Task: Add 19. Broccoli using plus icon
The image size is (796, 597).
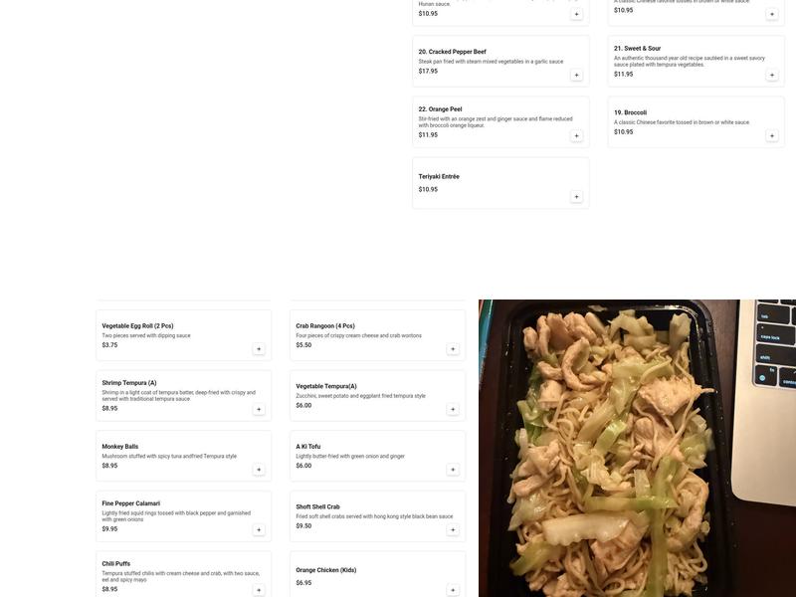Action: (772, 136)
